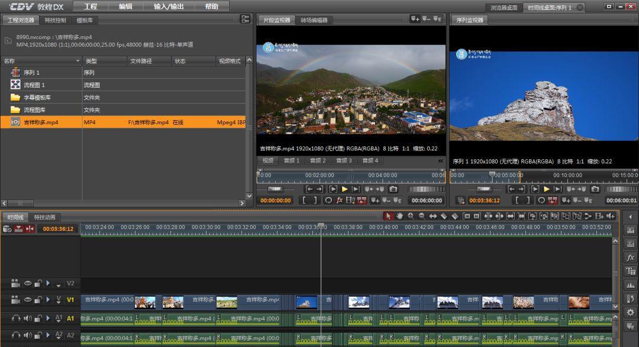639x347 pixels.
Task: Mute A1 track speaker
Action: [27, 318]
